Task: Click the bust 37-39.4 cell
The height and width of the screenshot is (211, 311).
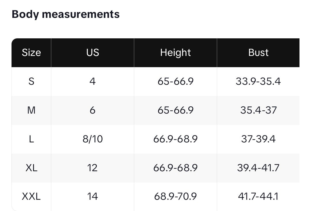Action: (x=258, y=139)
